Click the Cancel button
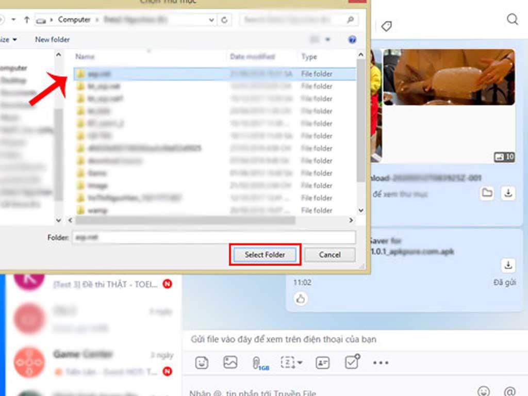 click(329, 255)
